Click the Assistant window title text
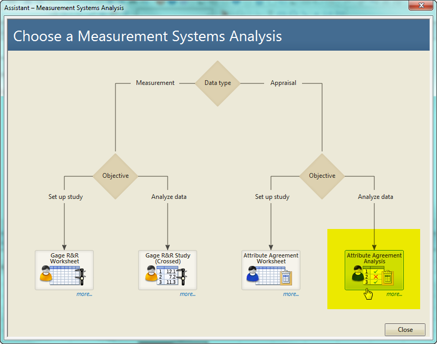The image size is (437, 344). point(64,8)
